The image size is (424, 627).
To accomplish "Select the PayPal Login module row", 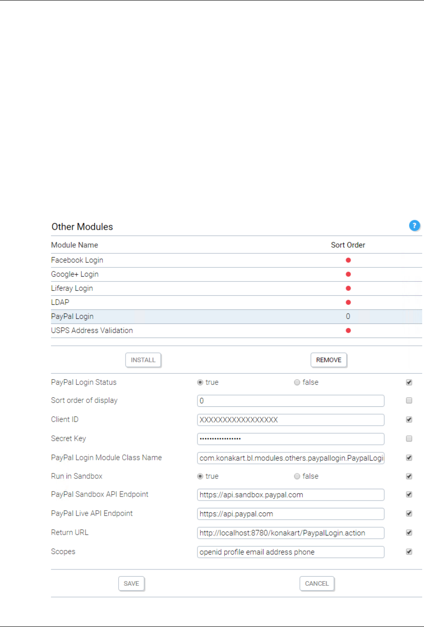I will click(x=236, y=316).
